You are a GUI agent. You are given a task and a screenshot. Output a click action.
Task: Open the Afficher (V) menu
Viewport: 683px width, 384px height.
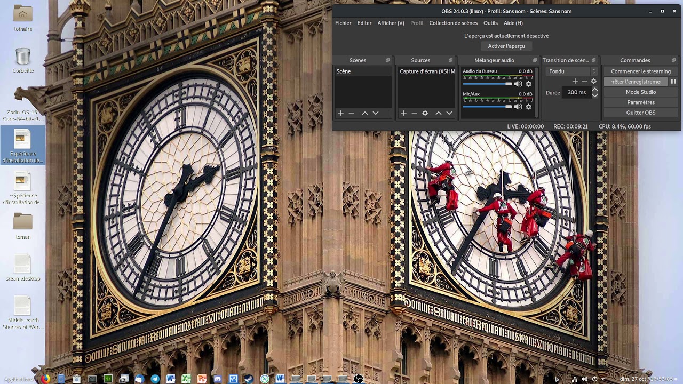(391, 23)
